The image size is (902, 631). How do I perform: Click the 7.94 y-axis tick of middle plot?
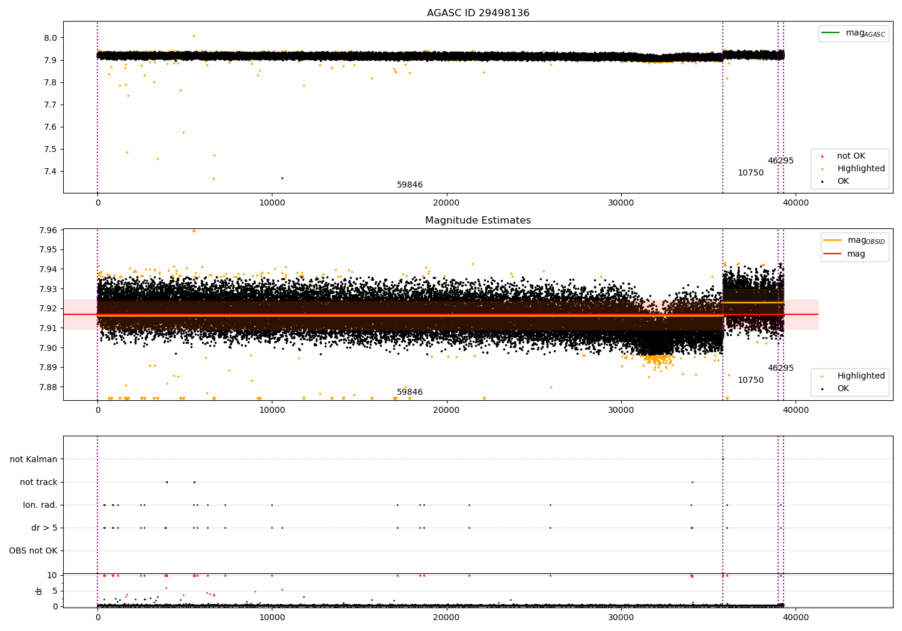coord(49,269)
